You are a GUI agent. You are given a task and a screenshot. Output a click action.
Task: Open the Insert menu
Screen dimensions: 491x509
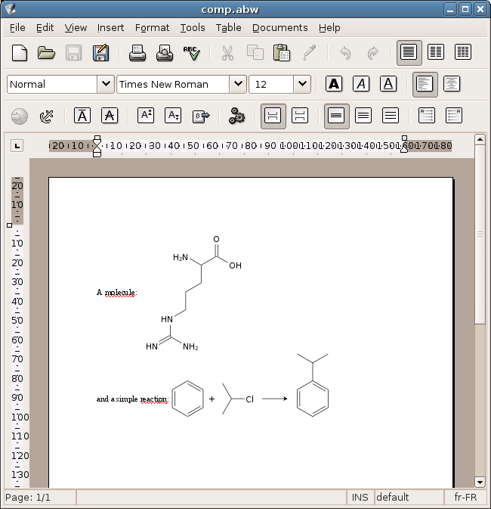pos(110,28)
